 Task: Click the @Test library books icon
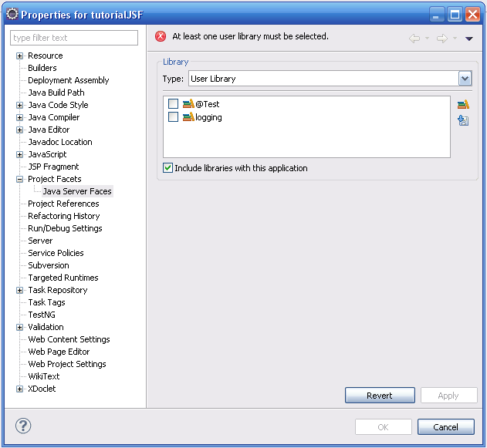[x=188, y=103]
